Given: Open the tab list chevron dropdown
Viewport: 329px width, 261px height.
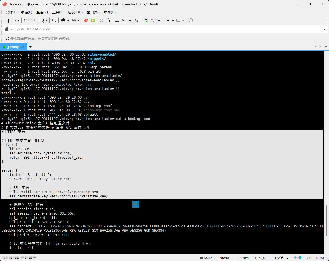Looking at the screenshot, I should (x=326, y=47).
